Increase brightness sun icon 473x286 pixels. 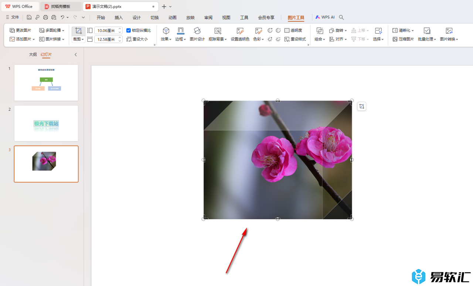(x=270, y=39)
